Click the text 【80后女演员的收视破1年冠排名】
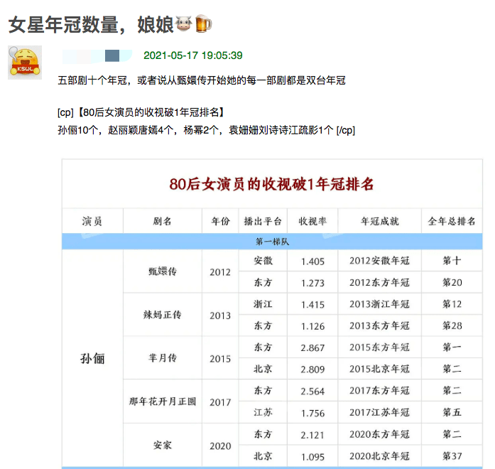The image size is (495, 469). [x=151, y=112]
